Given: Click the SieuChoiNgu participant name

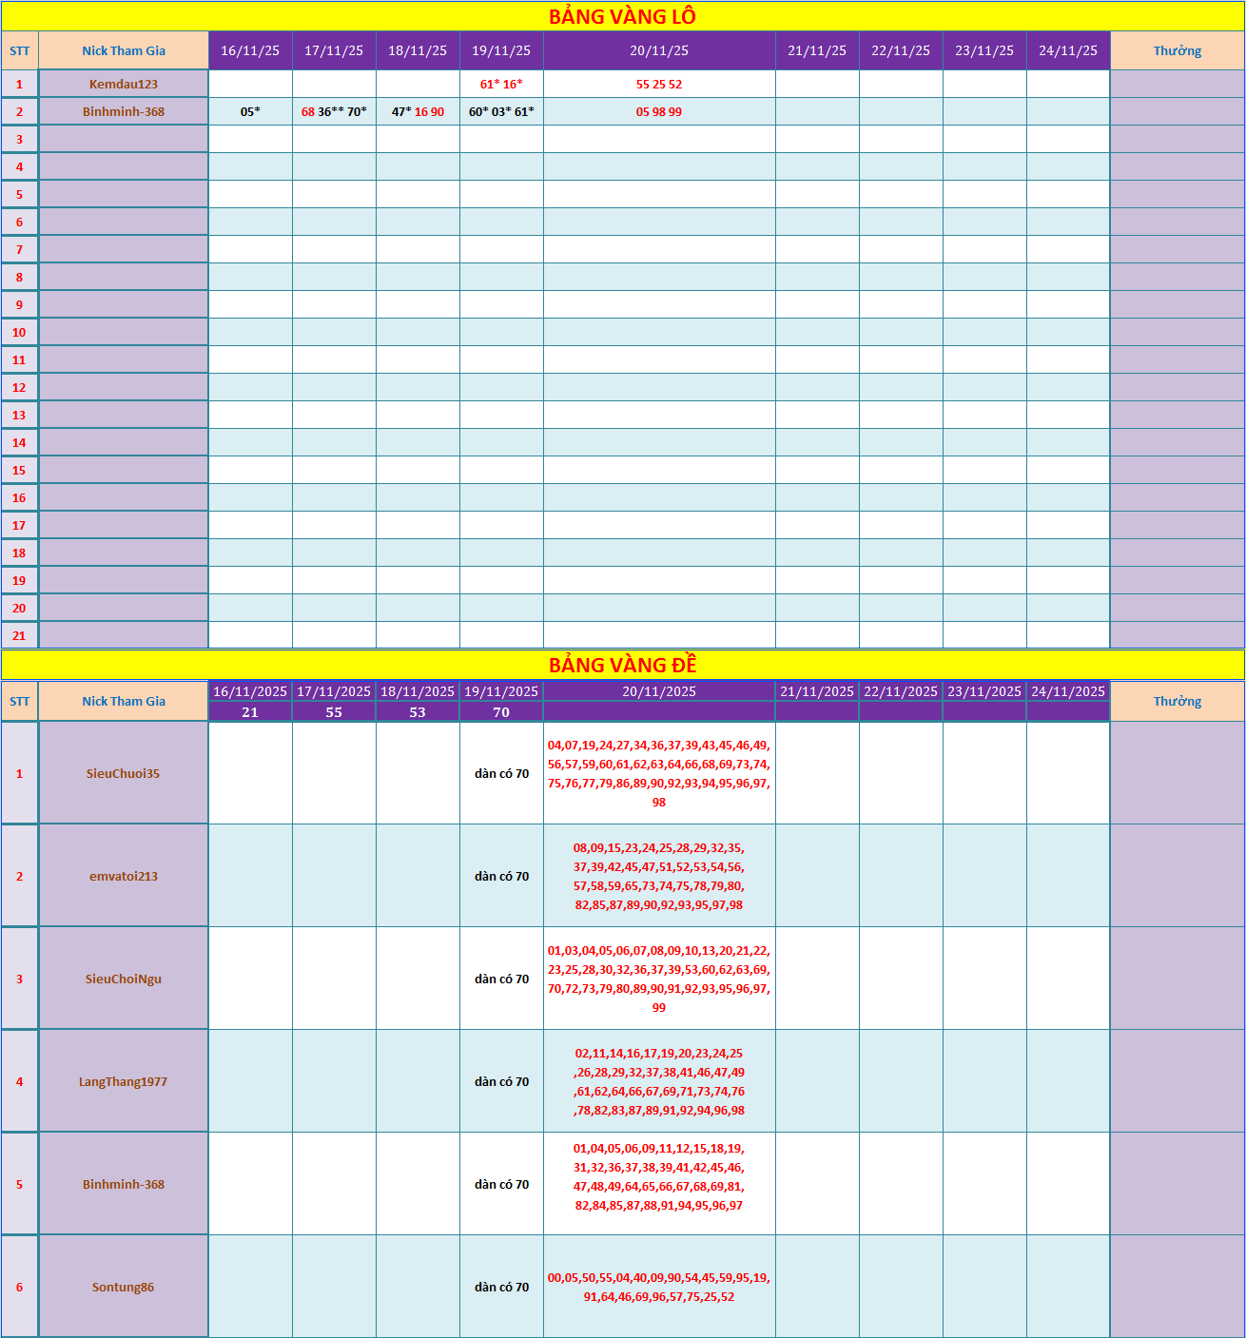Looking at the screenshot, I should click(124, 979).
